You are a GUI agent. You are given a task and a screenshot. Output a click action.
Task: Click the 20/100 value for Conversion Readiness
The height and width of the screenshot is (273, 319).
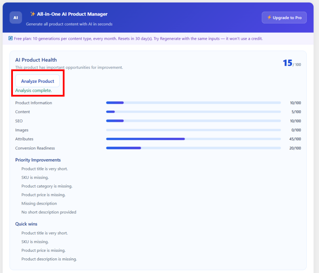[x=295, y=148]
